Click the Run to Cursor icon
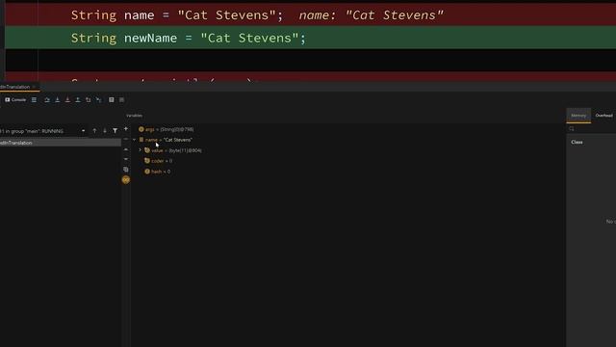Screen dimensions: 616x347 click(x=98, y=100)
